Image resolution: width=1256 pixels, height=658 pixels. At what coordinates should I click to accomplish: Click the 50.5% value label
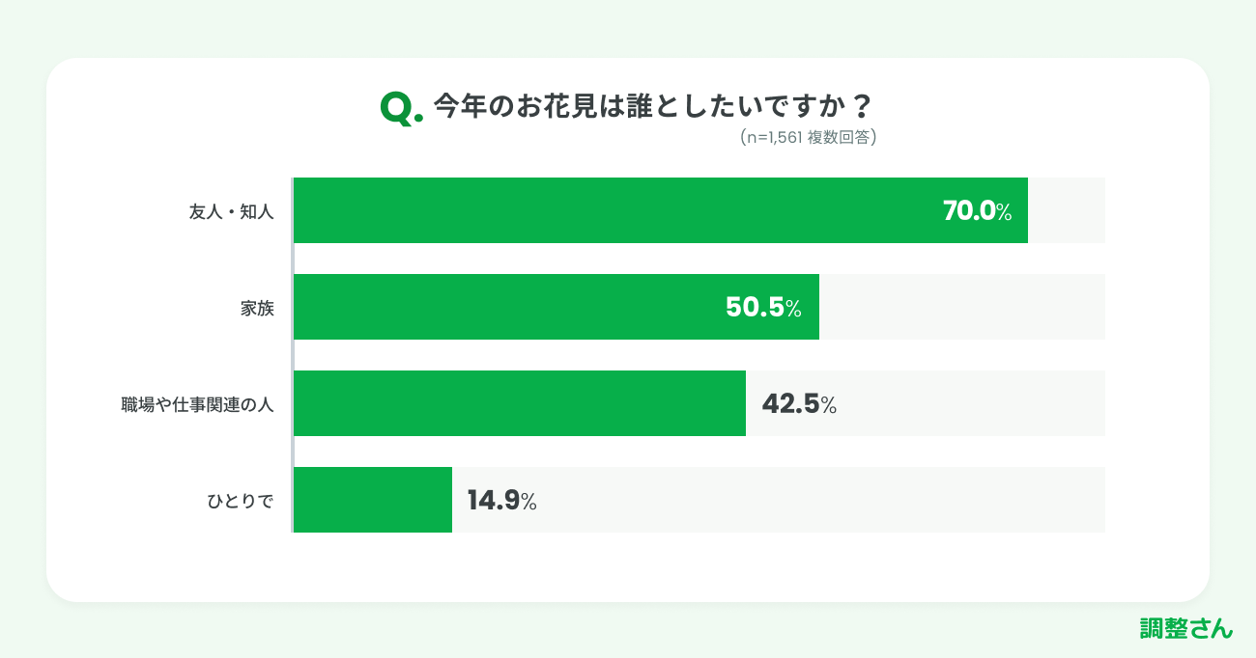[763, 308]
